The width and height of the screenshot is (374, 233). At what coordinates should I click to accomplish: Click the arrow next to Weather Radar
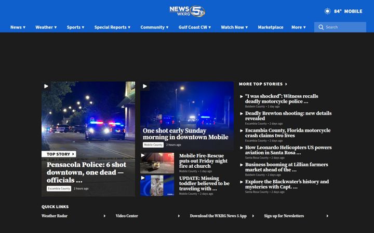[x=104, y=216]
